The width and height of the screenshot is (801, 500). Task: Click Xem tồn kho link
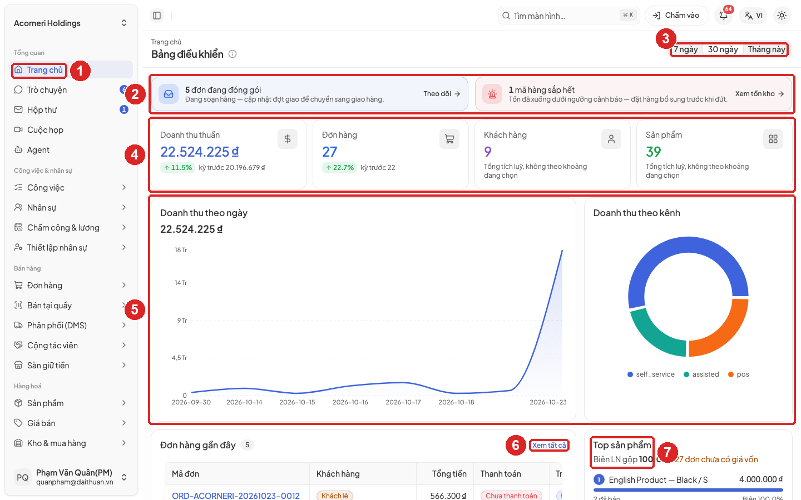tap(760, 94)
